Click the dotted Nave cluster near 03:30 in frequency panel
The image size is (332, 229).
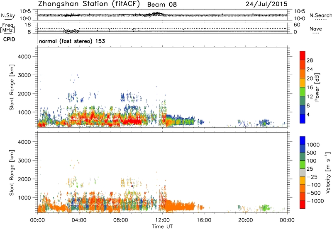pos(71,31)
